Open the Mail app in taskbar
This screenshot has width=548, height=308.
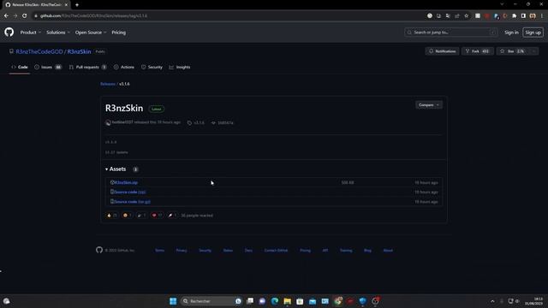coord(313,301)
